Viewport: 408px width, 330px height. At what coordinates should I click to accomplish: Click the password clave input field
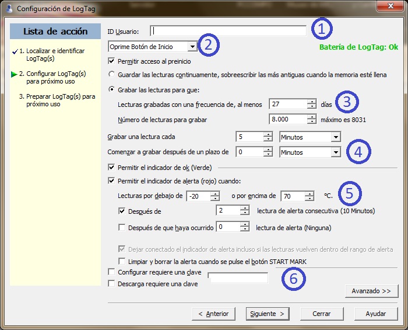[x=238, y=278]
